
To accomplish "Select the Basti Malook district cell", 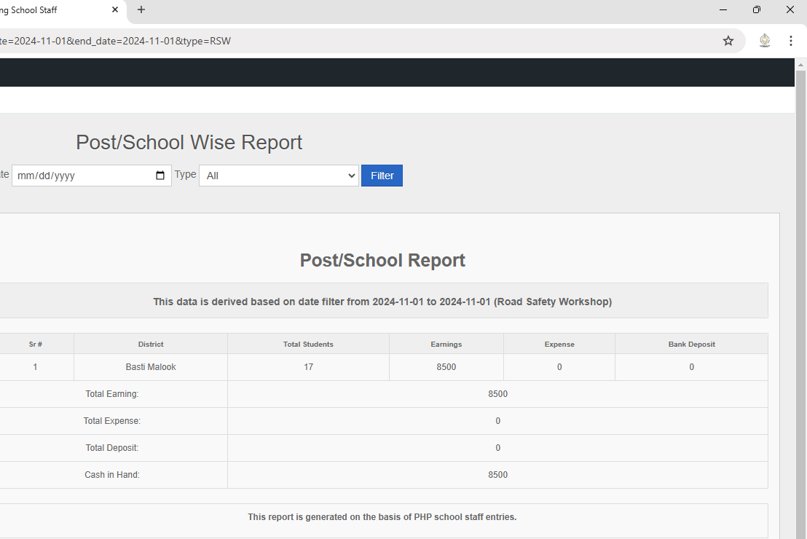I will [x=151, y=367].
